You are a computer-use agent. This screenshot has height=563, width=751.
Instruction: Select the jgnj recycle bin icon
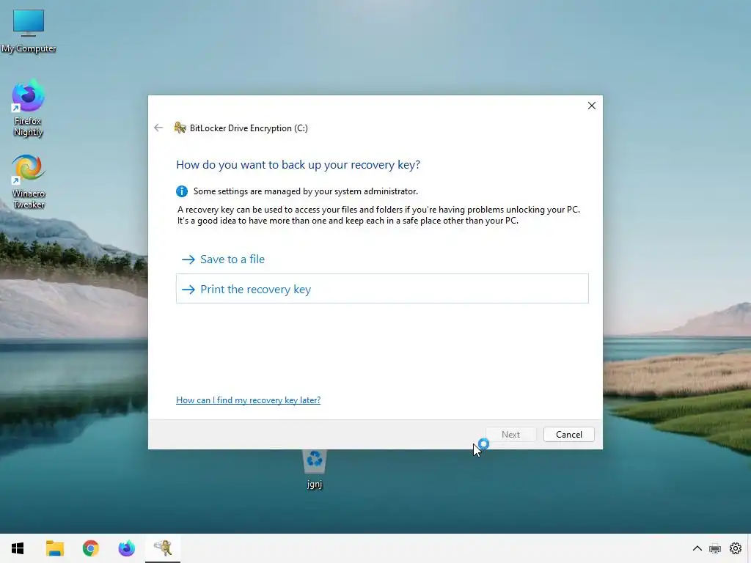coord(314,469)
